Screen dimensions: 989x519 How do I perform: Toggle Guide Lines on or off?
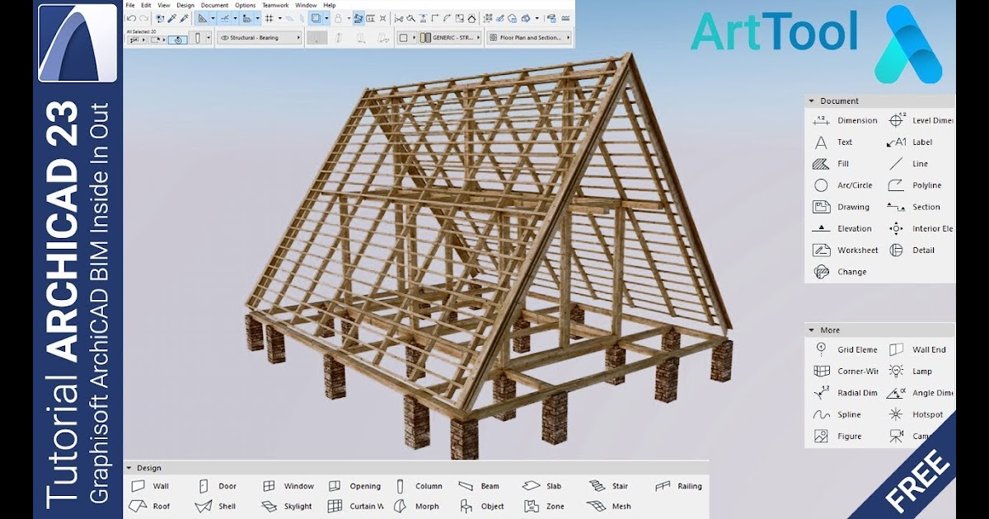tap(202, 17)
